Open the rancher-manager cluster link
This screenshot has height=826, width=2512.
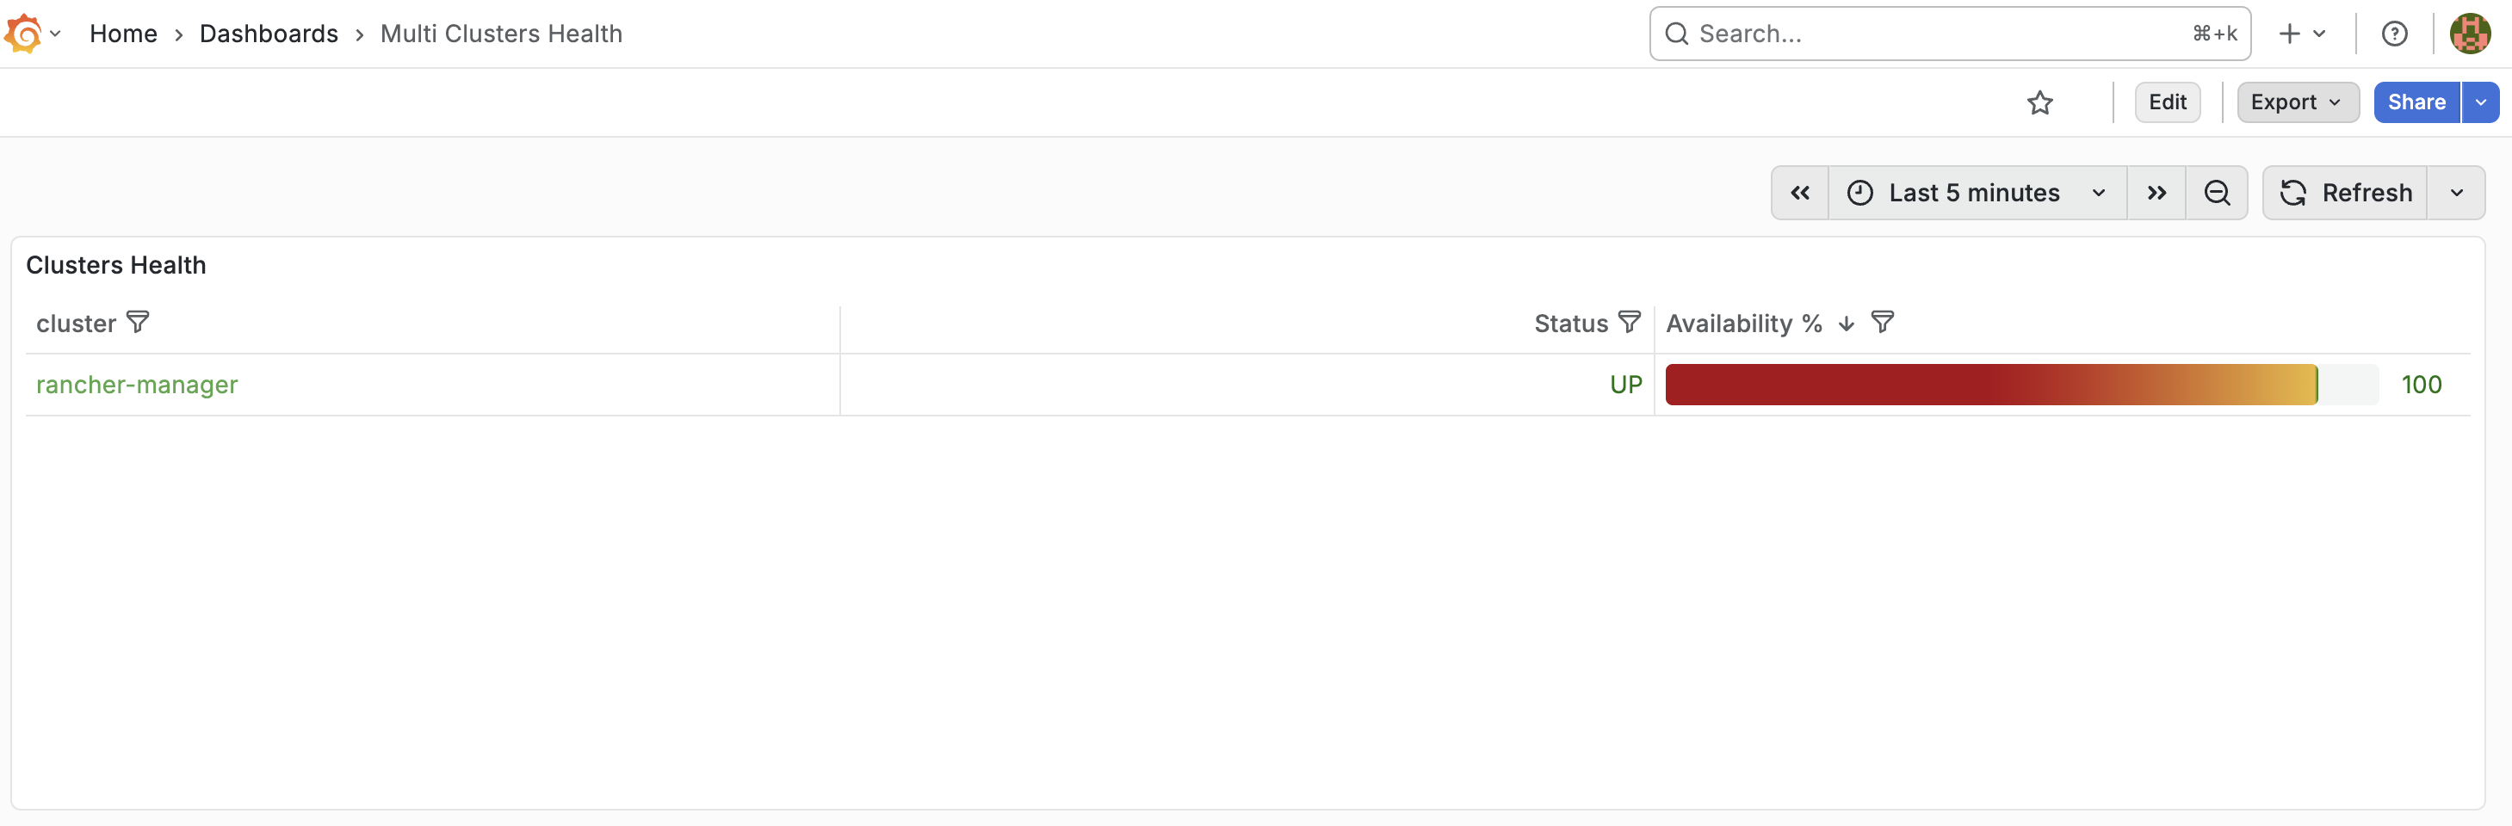(138, 385)
